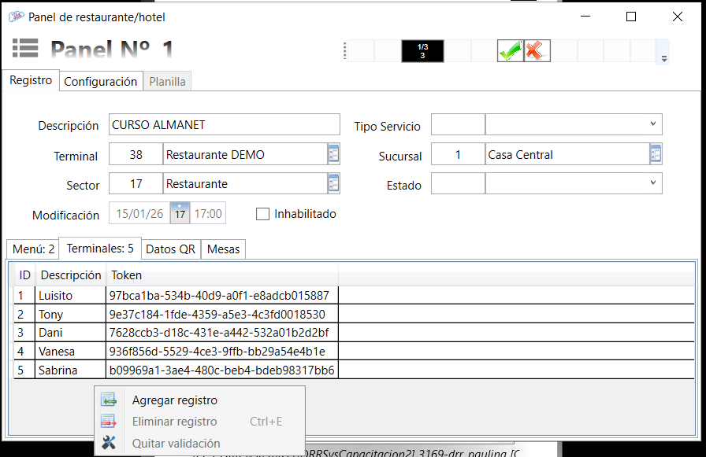
Task: Expand the Estado dropdown
Action: (653, 183)
